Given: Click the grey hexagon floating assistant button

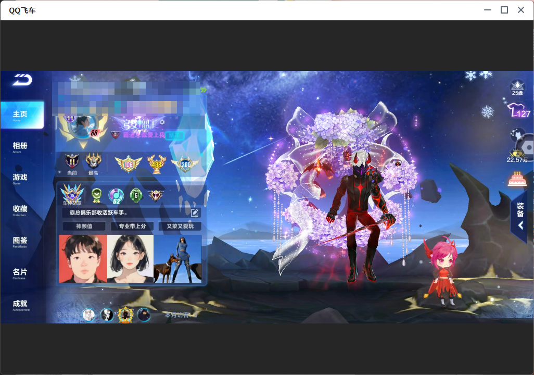Looking at the screenshot, I should pyautogui.click(x=527, y=147).
